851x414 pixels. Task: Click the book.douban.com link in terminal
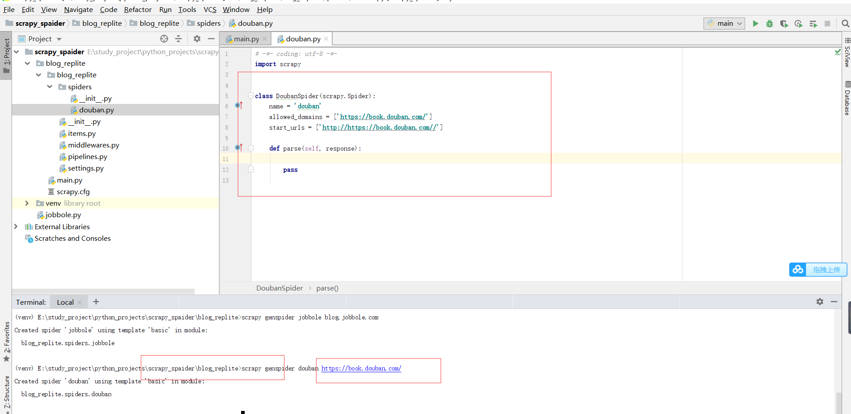361,368
